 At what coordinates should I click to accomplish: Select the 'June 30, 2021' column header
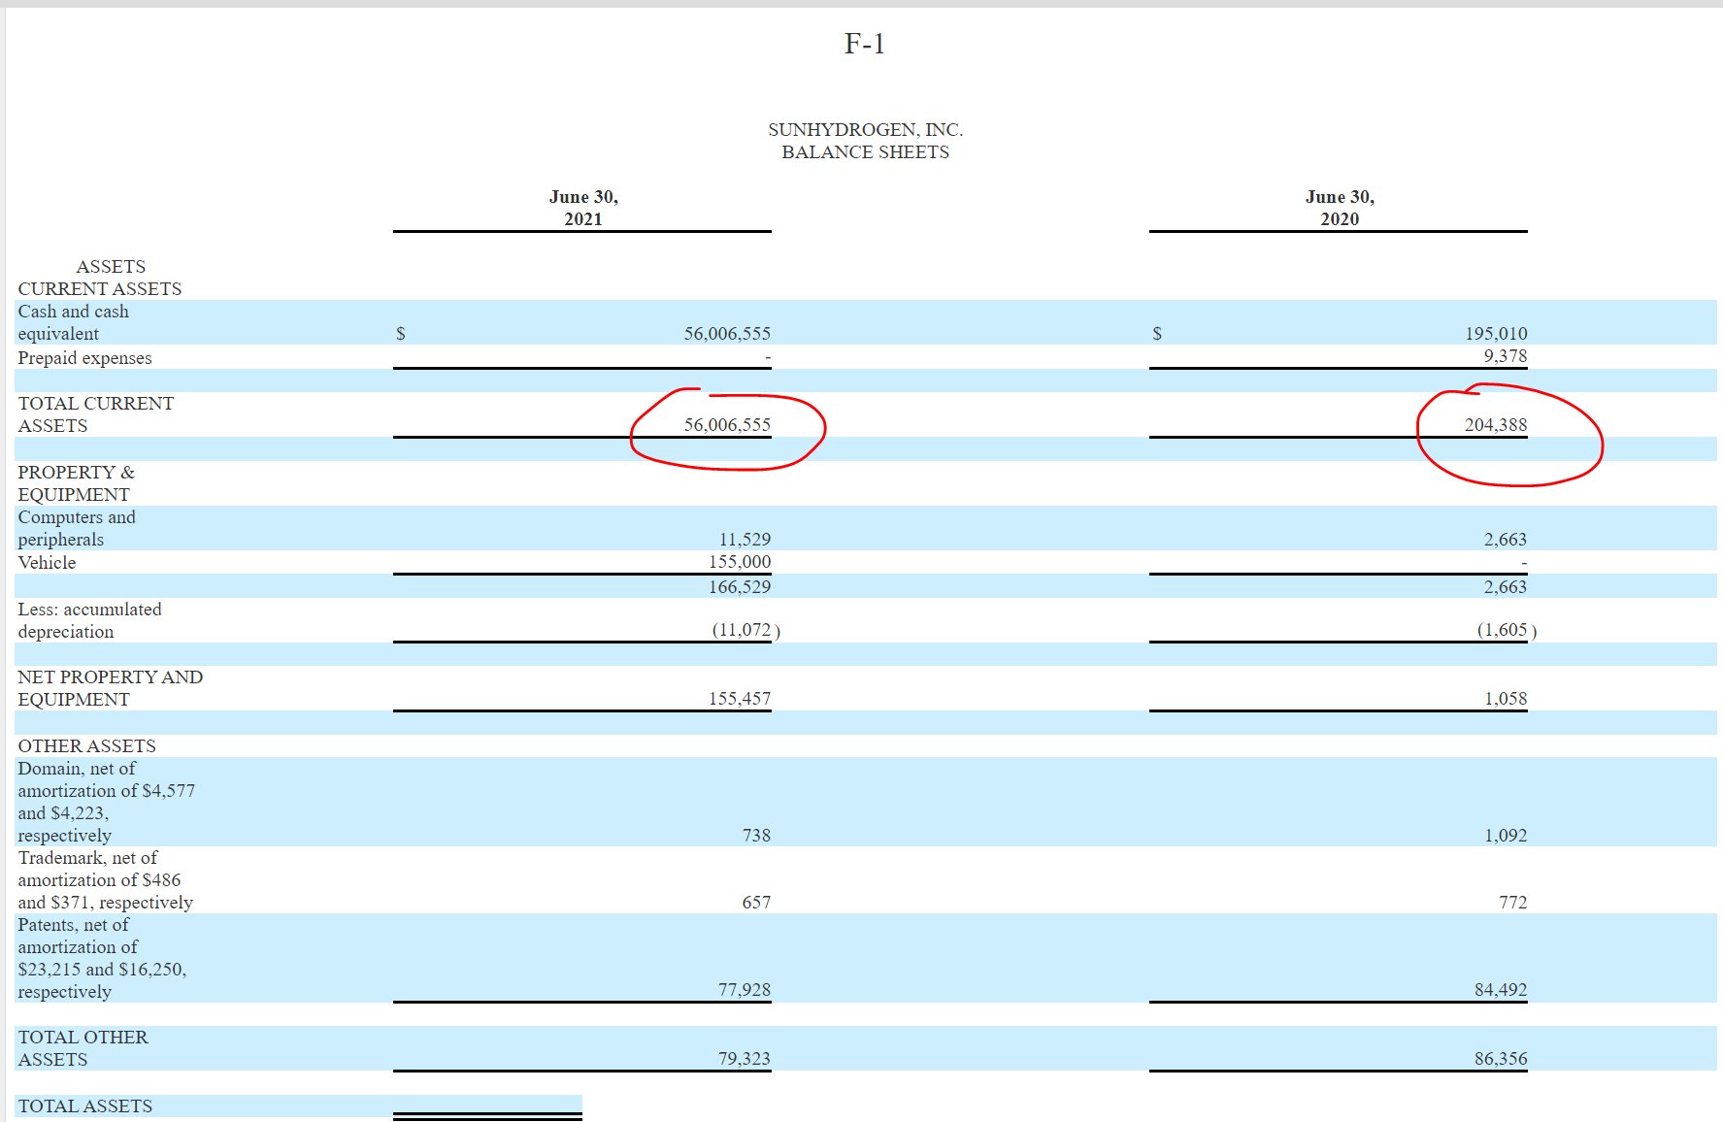583,208
